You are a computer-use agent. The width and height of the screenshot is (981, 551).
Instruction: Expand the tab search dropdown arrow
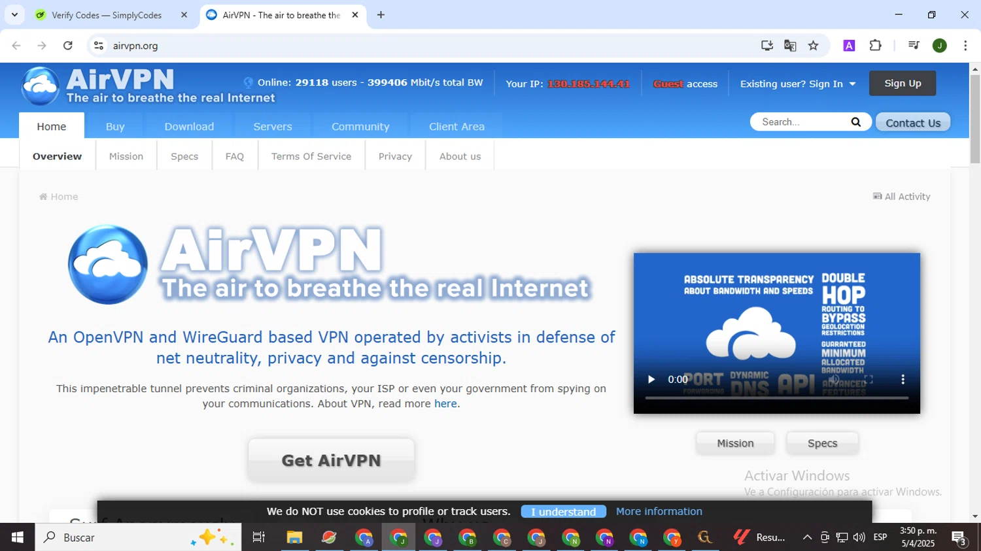(x=14, y=15)
